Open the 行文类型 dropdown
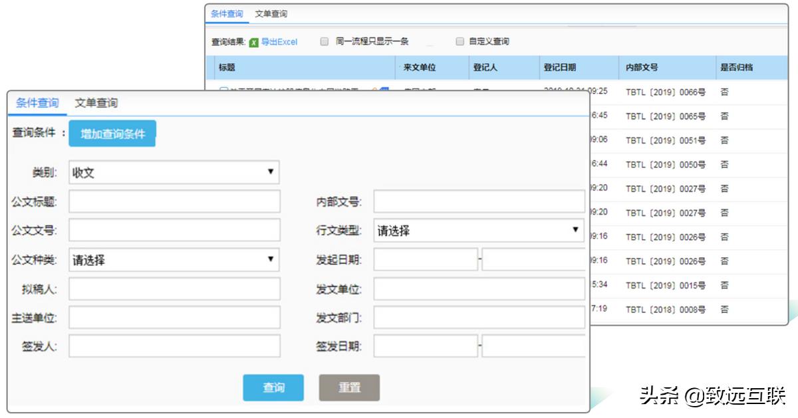The width and height of the screenshot is (798, 418). [x=477, y=231]
